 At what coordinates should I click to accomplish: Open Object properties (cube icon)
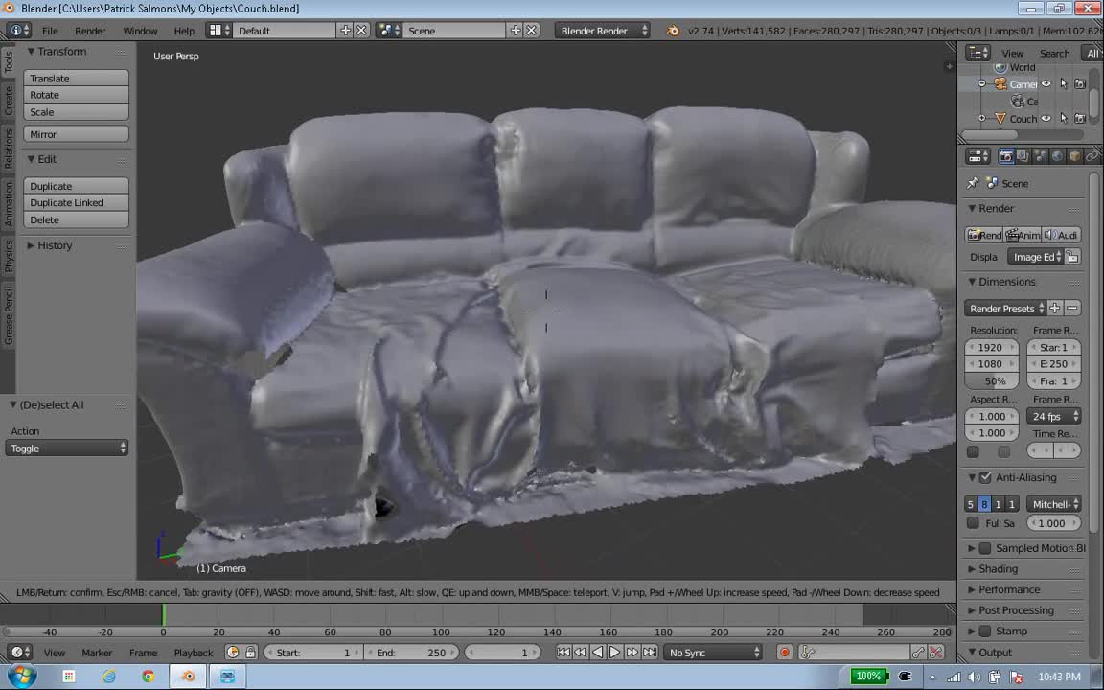point(1074,156)
